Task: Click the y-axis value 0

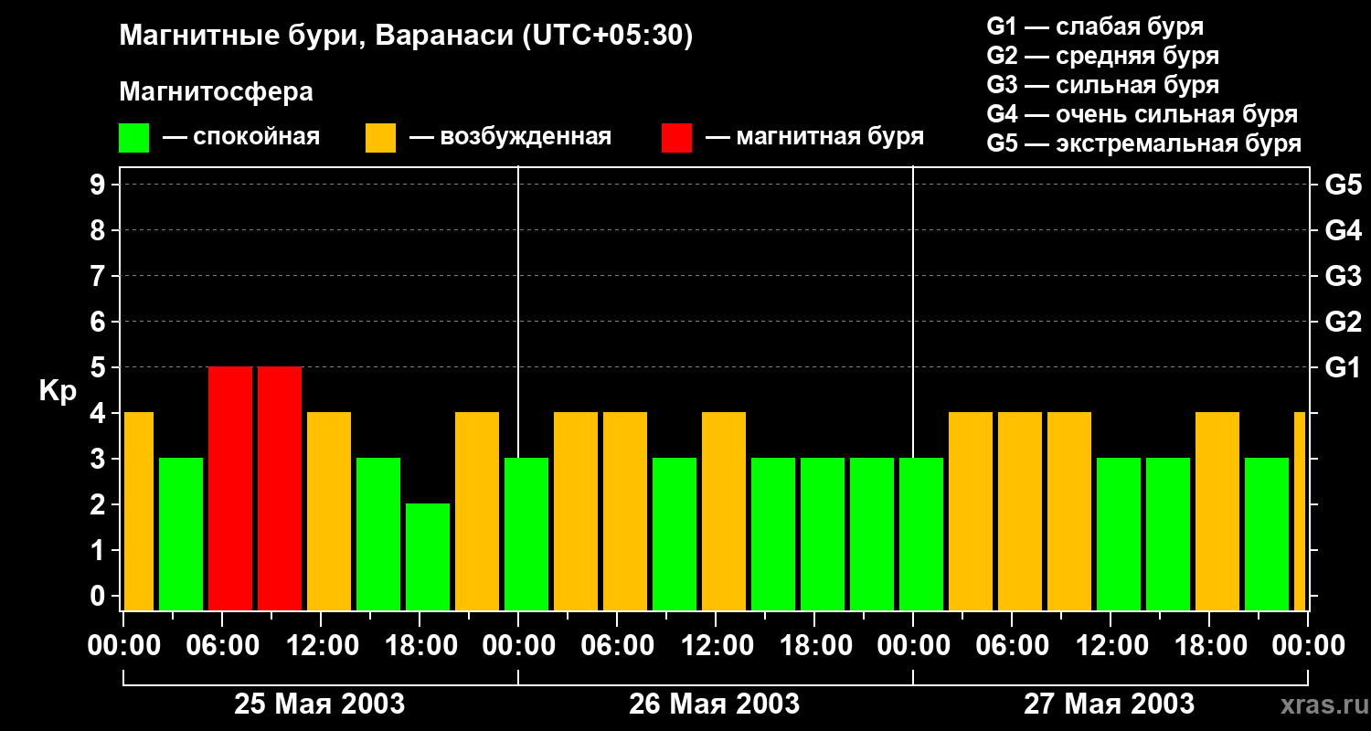Action: 100,596
